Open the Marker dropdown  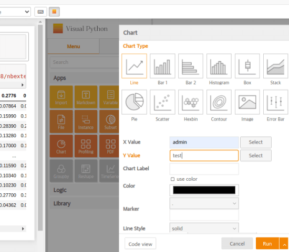pos(204,203)
